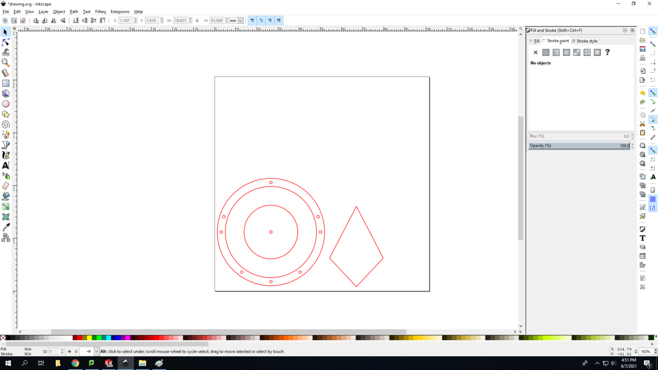Select the Ellipse circle tool

[6, 104]
